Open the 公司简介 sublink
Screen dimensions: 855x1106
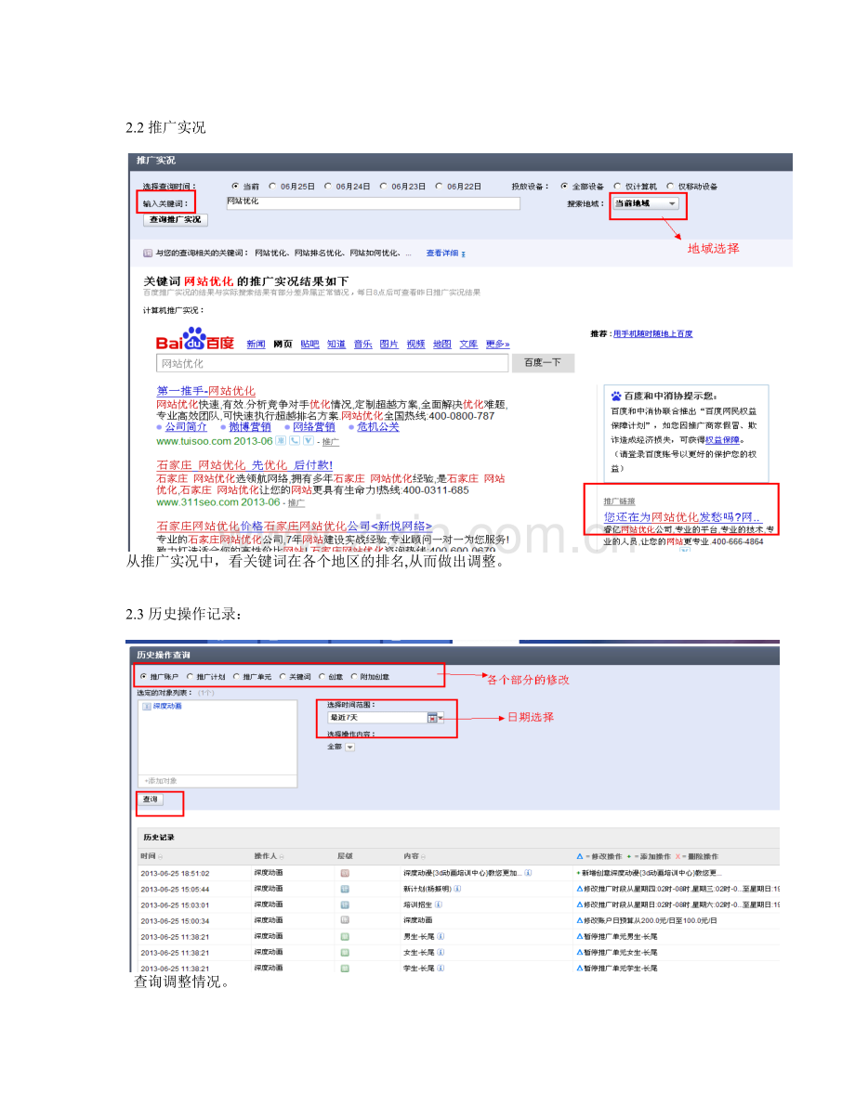pos(186,427)
